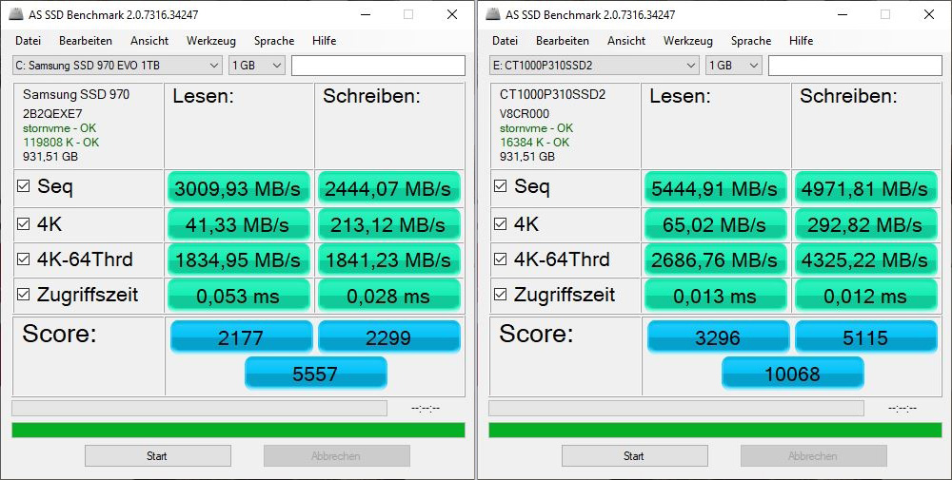This screenshot has height=480, width=952.
Task: Click the read score 3296
Action: tap(718, 336)
